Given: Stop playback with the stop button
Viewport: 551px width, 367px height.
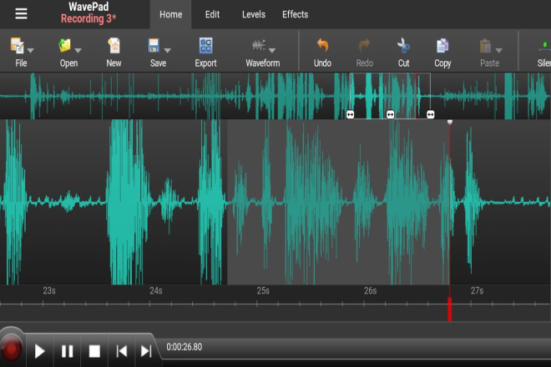Looking at the screenshot, I should point(94,351).
